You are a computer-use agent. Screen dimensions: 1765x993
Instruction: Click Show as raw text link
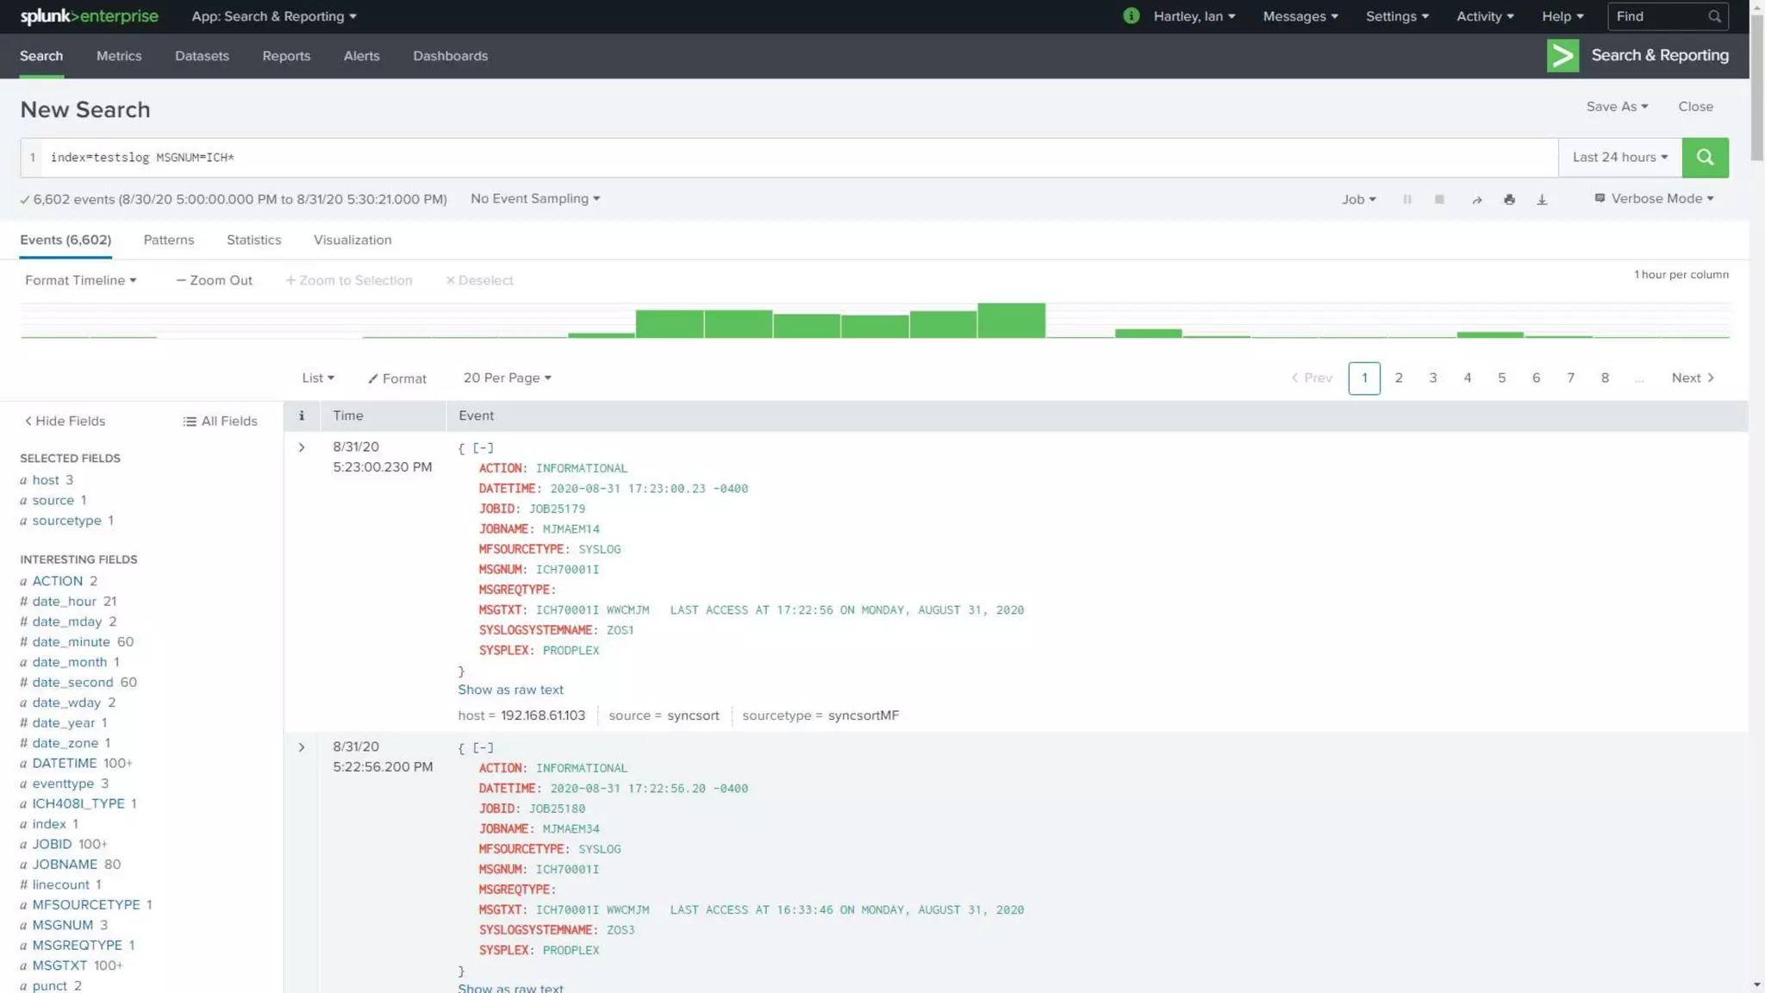click(x=510, y=690)
